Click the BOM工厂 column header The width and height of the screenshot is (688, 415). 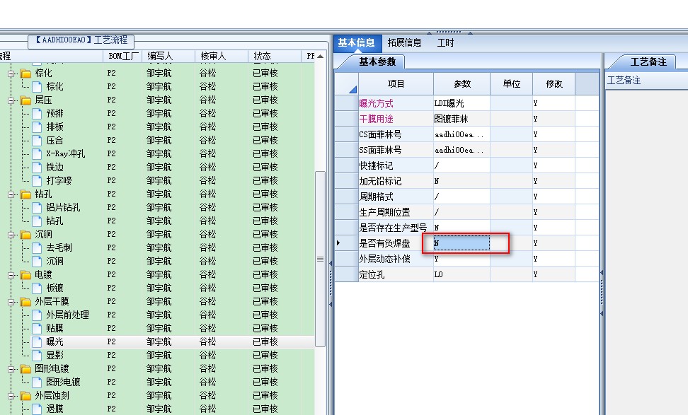tap(123, 56)
